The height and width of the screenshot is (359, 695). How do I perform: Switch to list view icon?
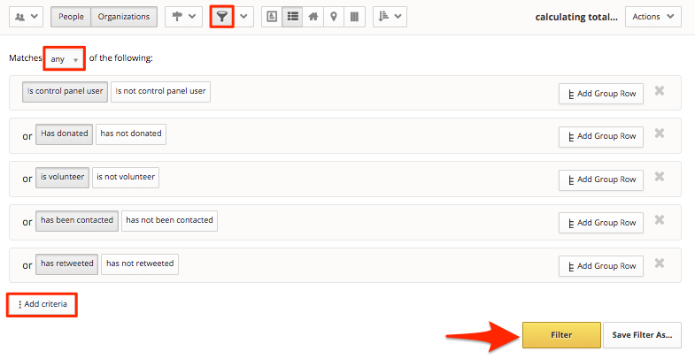tap(292, 17)
